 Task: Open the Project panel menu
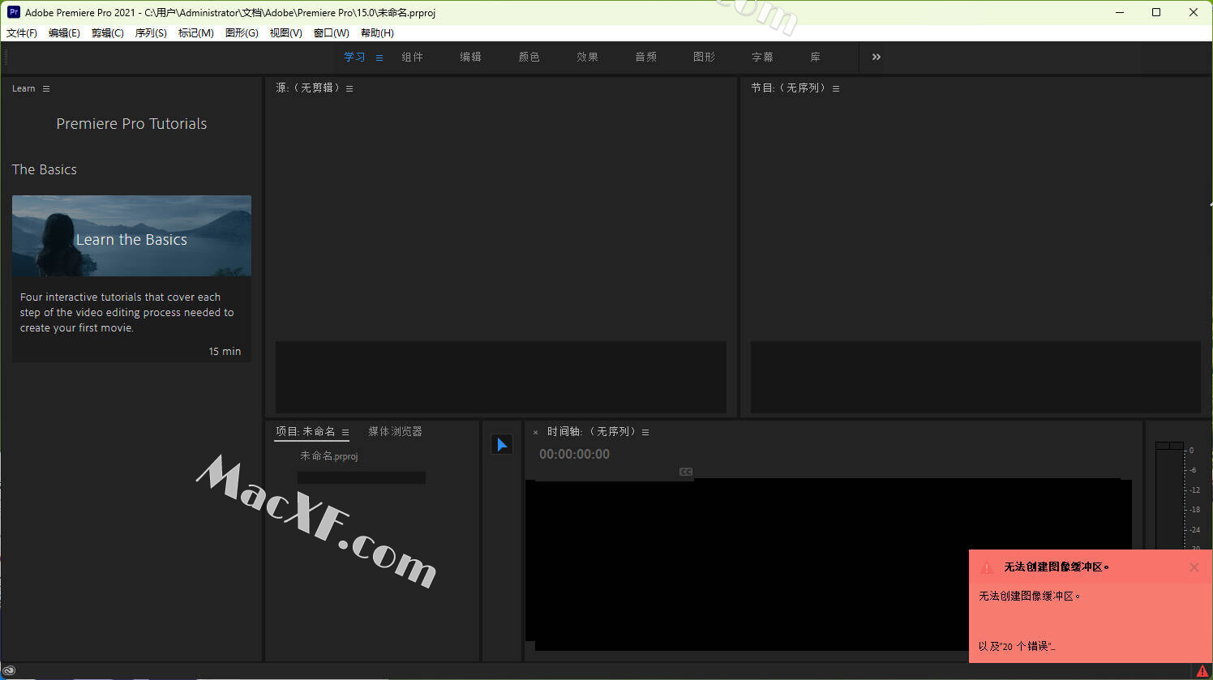(x=345, y=432)
